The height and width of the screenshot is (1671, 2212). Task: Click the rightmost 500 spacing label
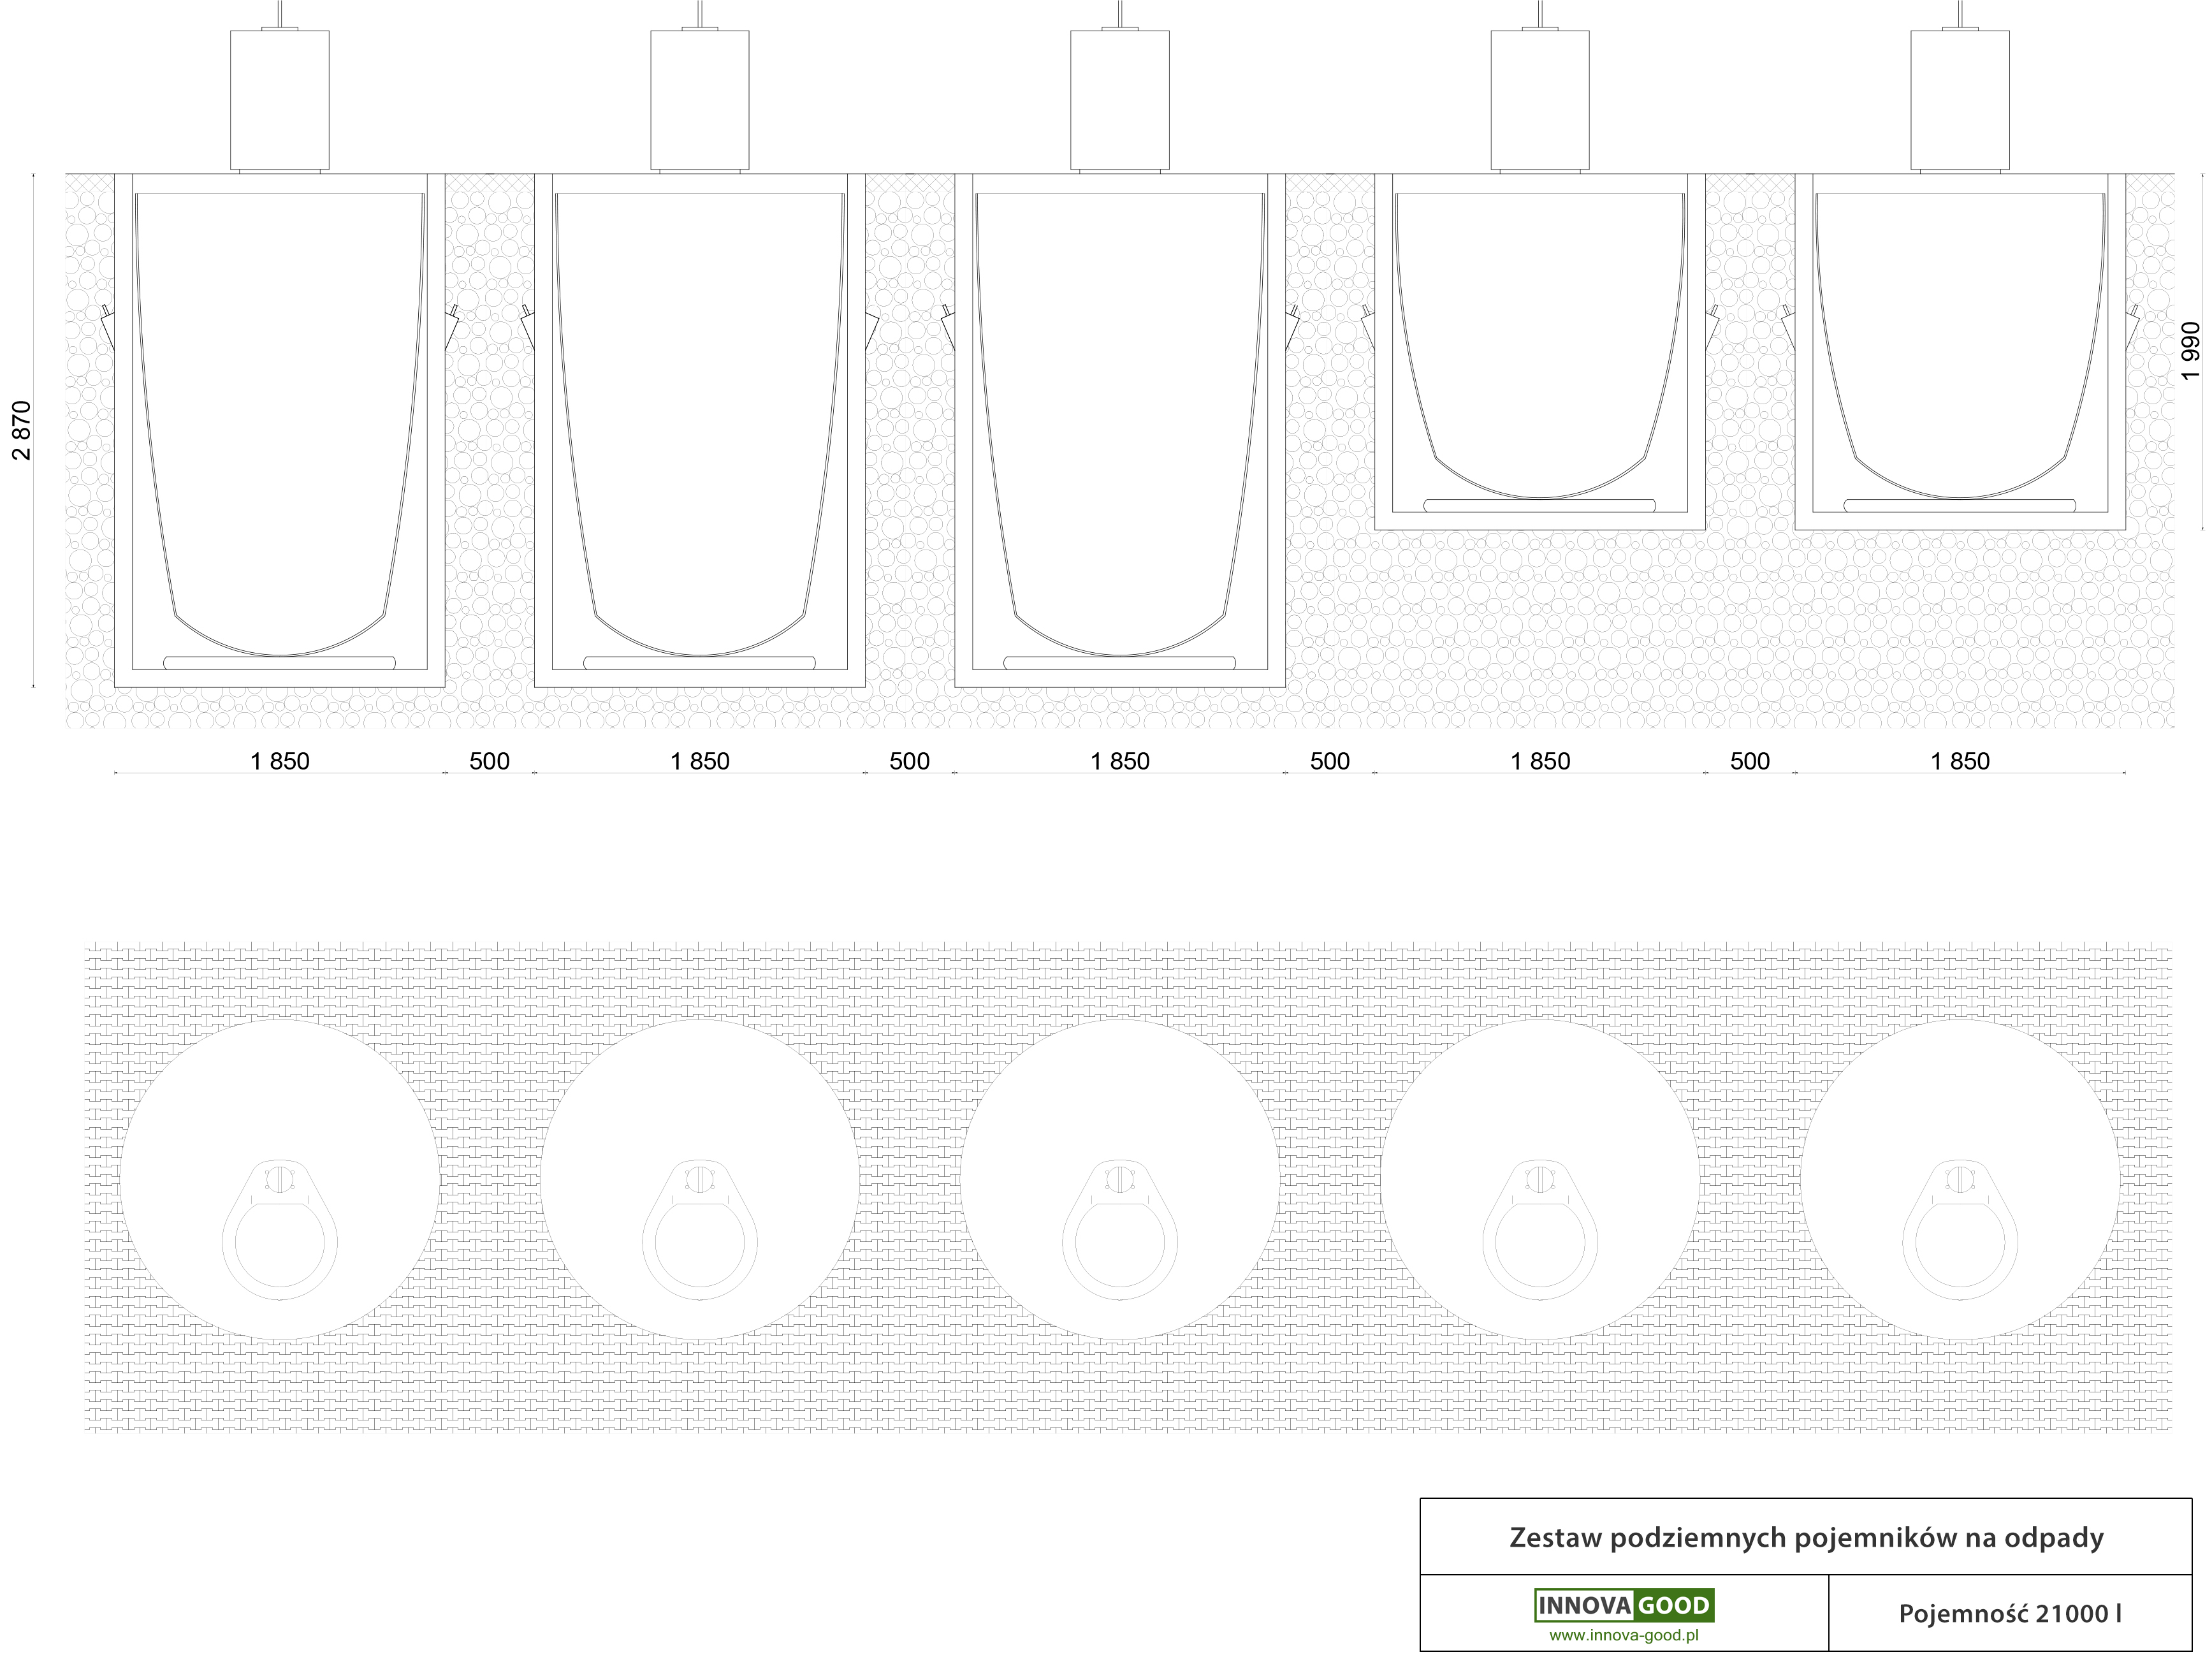coord(1750,761)
